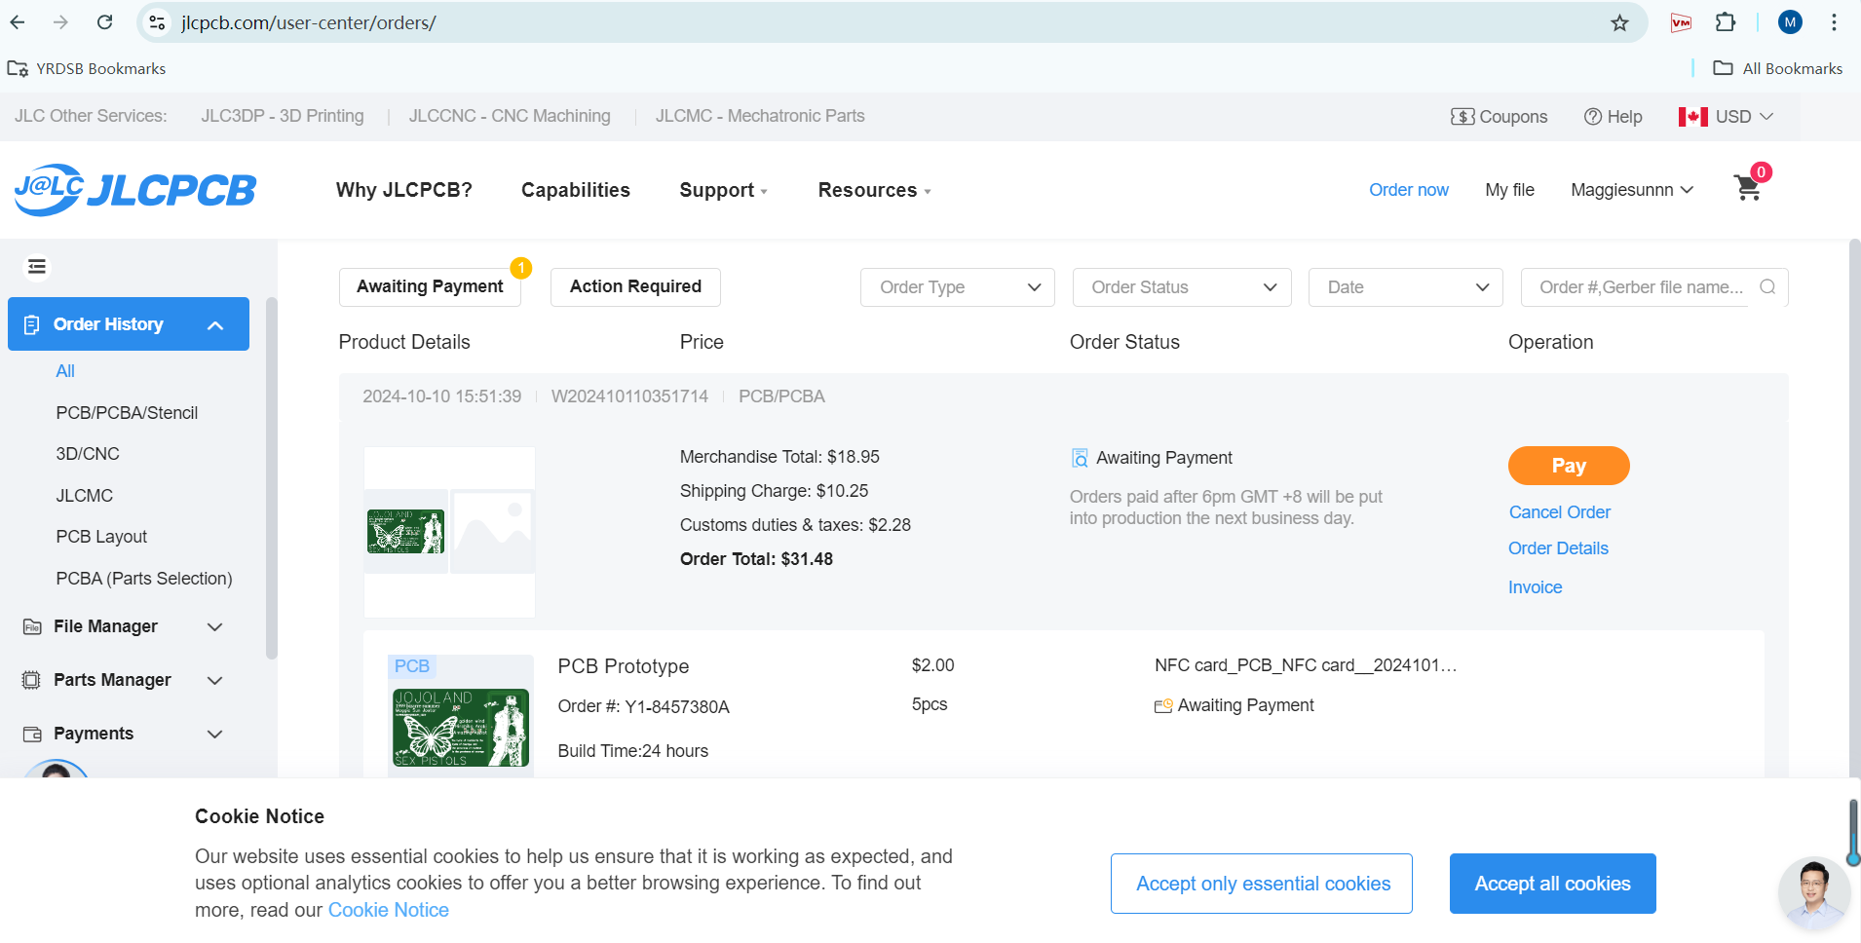Open the Resources menu
The height and width of the screenshot is (943, 1861).
coord(875,190)
